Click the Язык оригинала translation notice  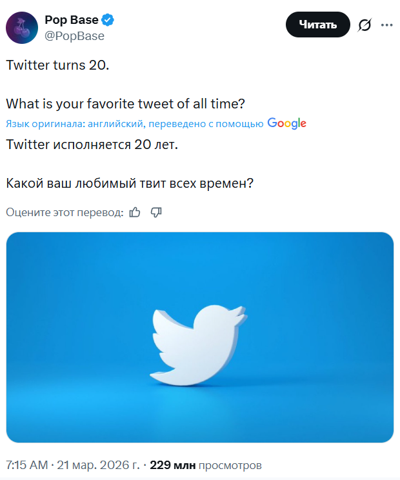[134, 124]
